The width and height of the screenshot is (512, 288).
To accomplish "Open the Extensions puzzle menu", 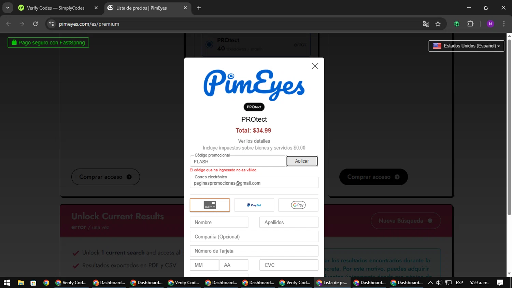I will [470, 24].
